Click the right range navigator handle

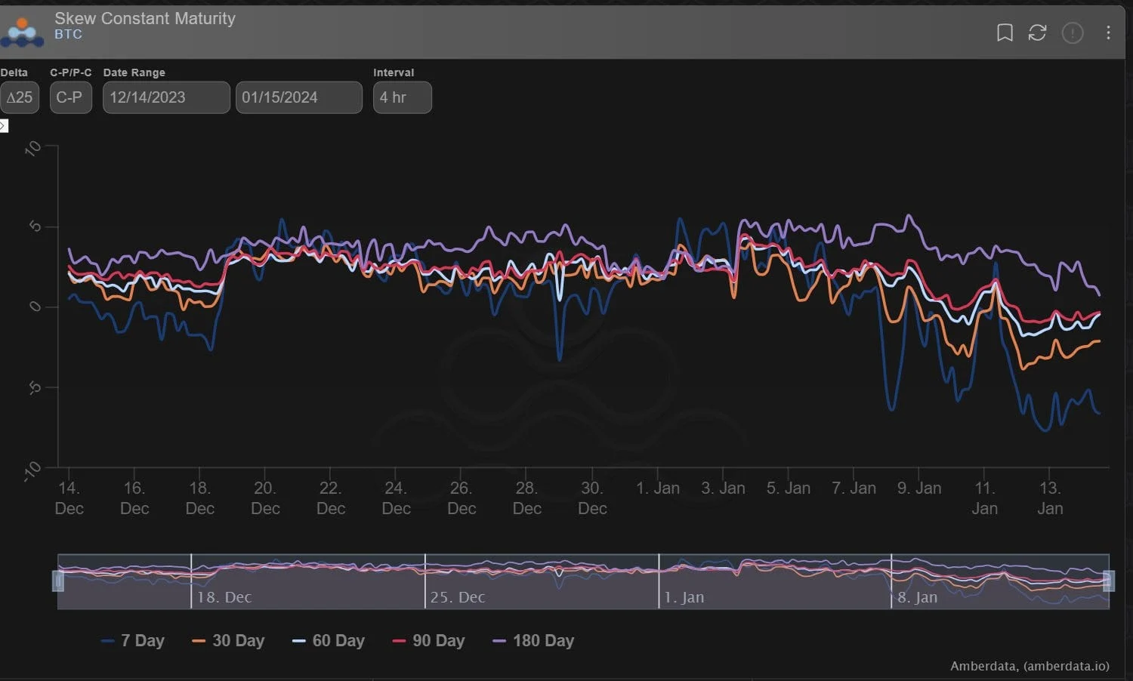click(x=1109, y=581)
